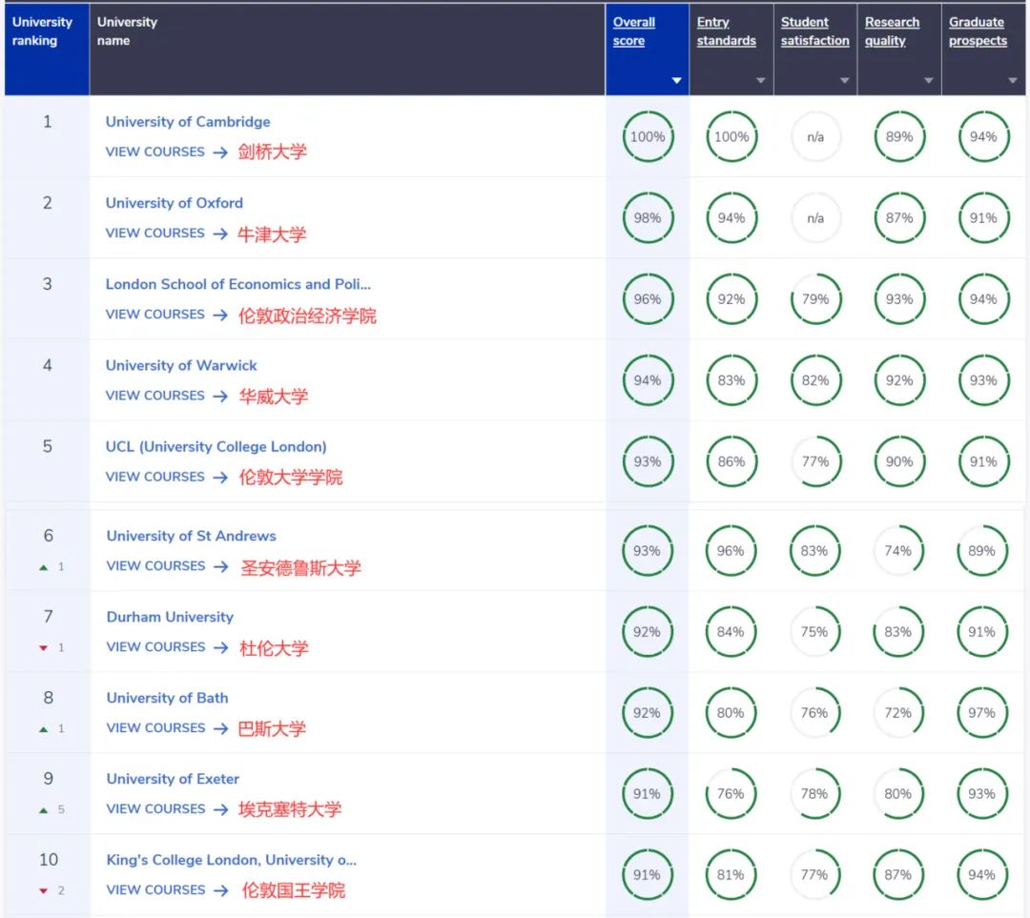The height and width of the screenshot is (918, 1030).
Task: Click Bath's 72% research quality circle
Action: [x=898, y=712]
